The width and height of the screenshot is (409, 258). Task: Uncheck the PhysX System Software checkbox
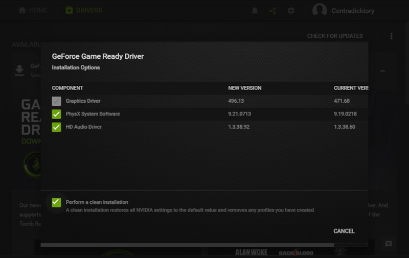[56, 114]
